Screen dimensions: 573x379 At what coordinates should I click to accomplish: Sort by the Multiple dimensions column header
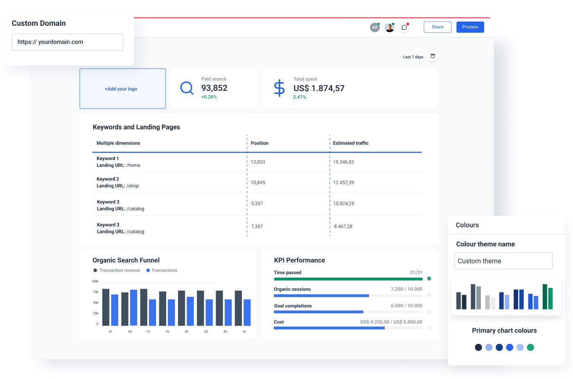[x=118, y=143]
